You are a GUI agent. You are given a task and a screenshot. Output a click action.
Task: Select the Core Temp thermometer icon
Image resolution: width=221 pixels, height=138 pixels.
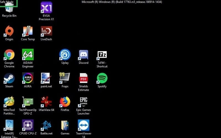[x=28, y=31]
